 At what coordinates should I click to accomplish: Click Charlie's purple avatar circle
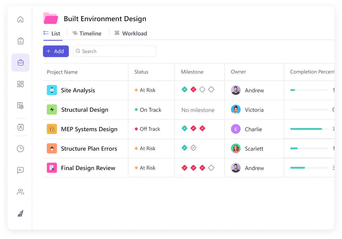[236, 129]
